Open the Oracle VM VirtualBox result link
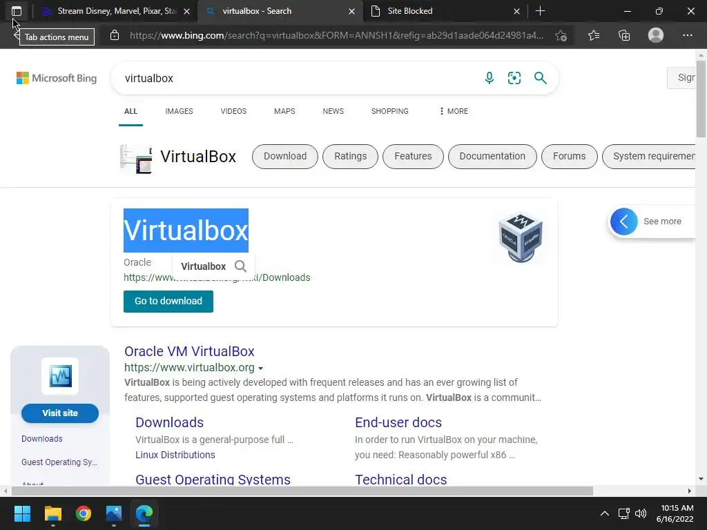 [x=189, y=351]
